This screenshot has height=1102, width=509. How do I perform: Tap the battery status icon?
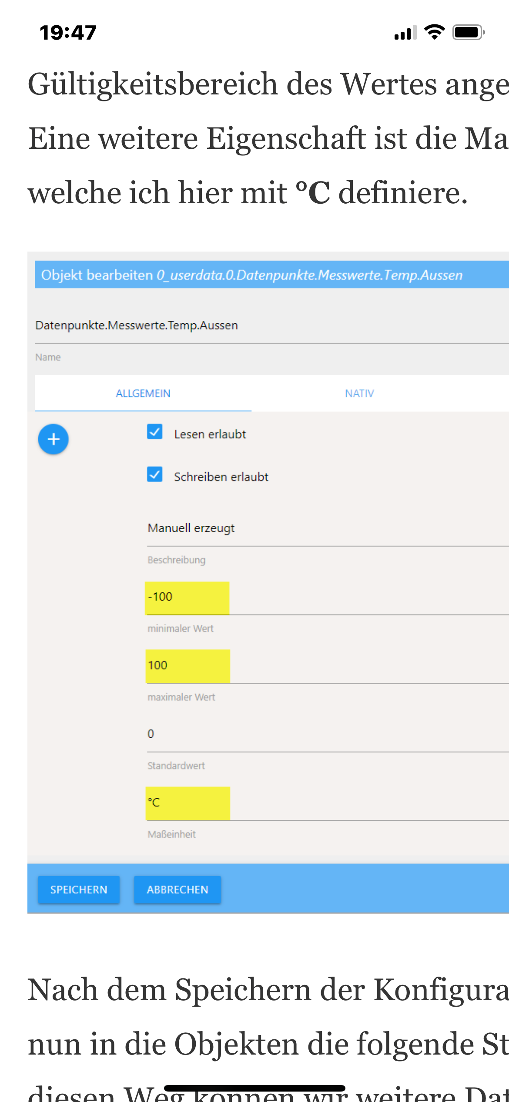coord(469,32)
